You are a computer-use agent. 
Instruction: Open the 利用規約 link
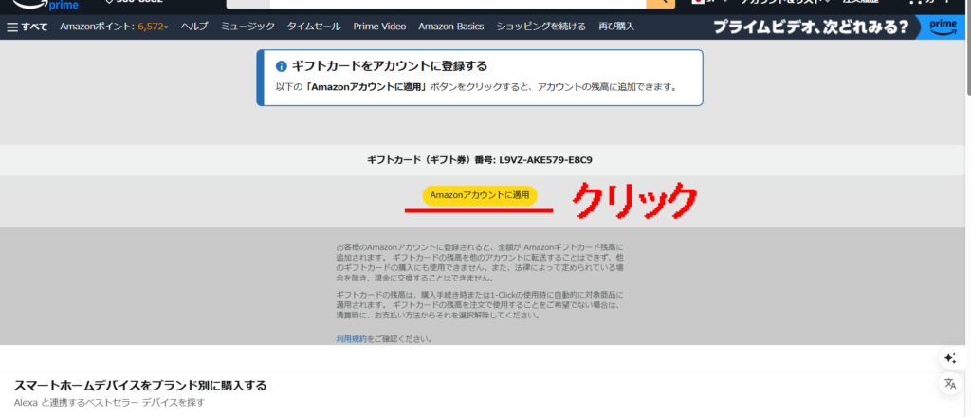pos(351,339)
